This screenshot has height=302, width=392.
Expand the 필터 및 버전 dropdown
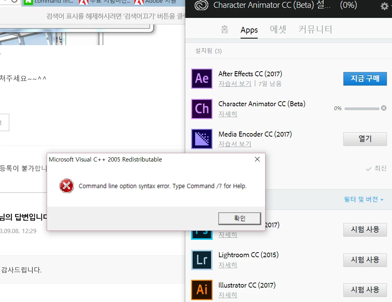pos(364,200)
